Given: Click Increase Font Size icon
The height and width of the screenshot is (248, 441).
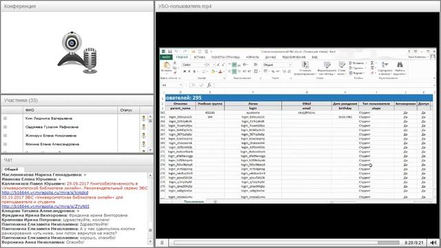Looking at the screenshot, I should (x=218, y=65).
